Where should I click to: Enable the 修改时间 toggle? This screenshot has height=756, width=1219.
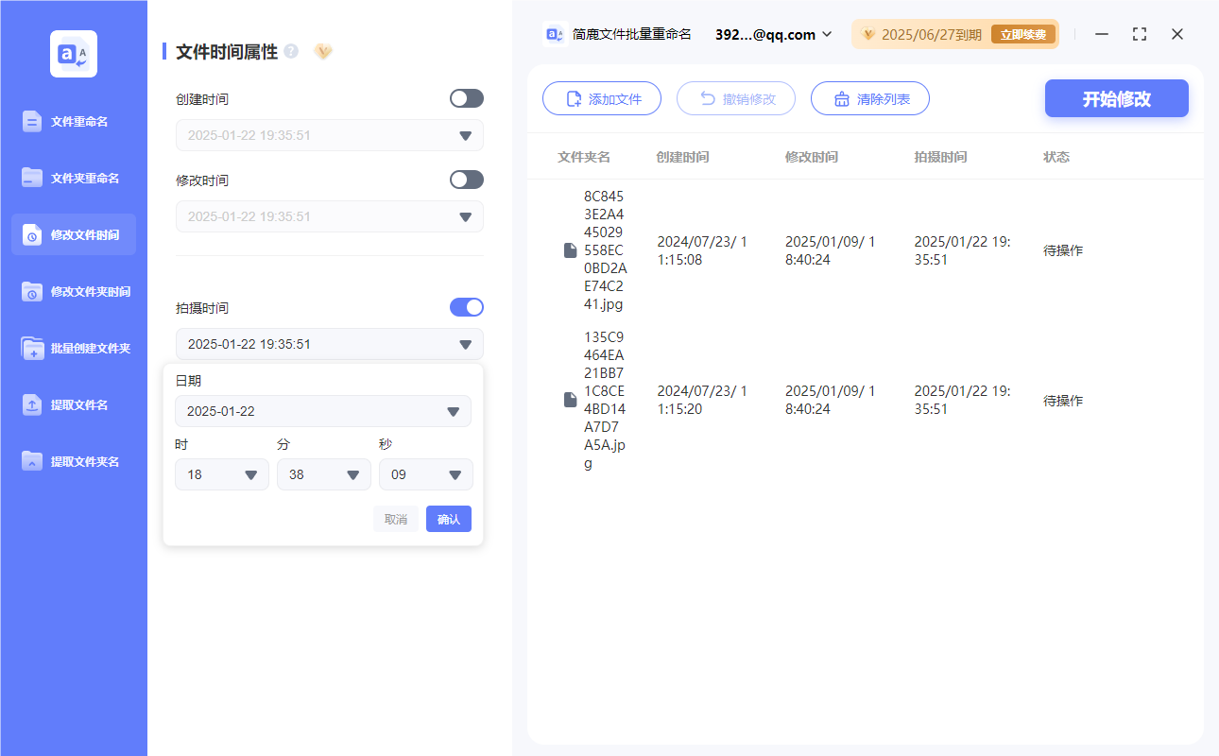coord(466,180)
